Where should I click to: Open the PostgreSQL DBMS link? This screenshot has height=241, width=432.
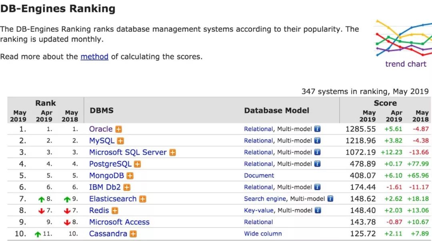(110, 164)
